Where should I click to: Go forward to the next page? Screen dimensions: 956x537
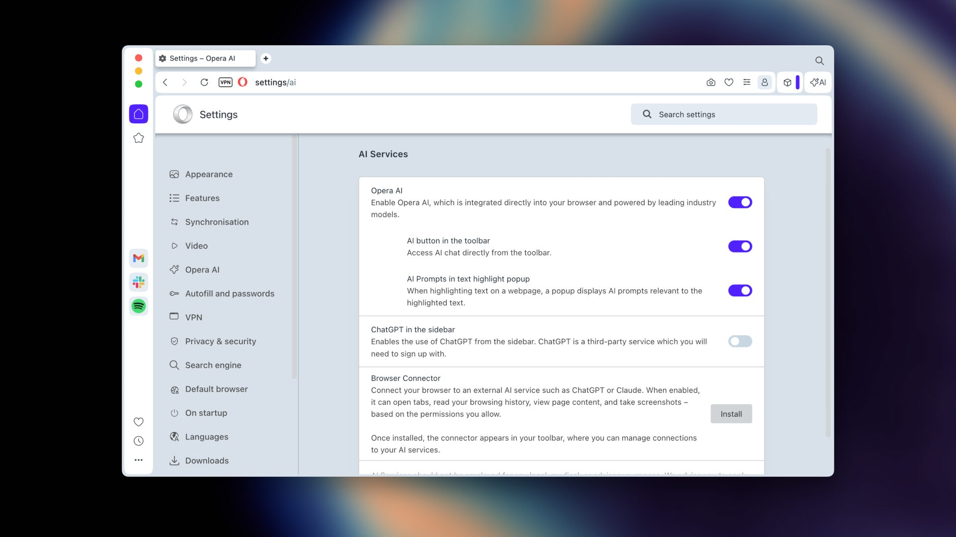pos(184,82)
